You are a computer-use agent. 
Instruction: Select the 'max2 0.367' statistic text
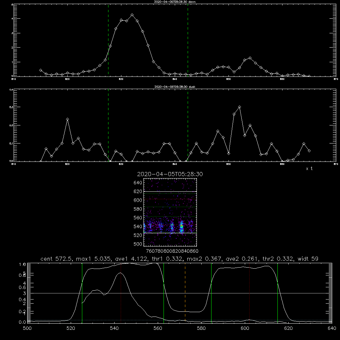(x=204, y=259)
